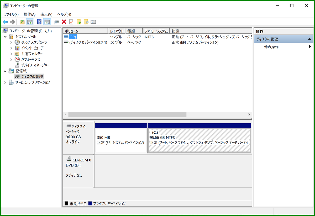The width and height of the screenshot is (315, 216).
Task: Click the デバイス マネージャー icon in tree
Action: tap(17, 65)
